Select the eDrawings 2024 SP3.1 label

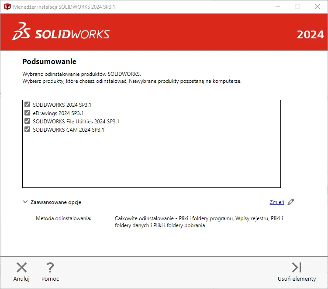pos(58,113)
